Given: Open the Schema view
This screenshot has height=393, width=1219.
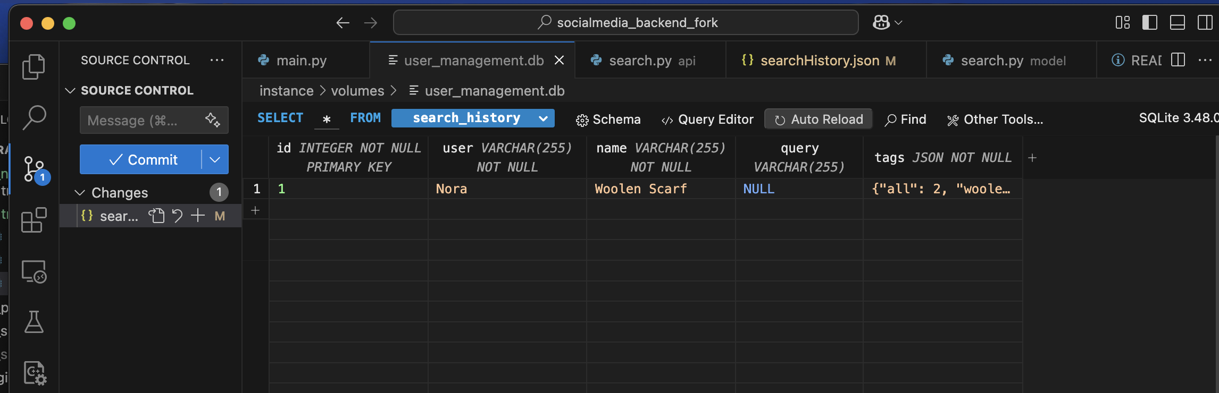Looking at the screenshot, I should point(608,119).
